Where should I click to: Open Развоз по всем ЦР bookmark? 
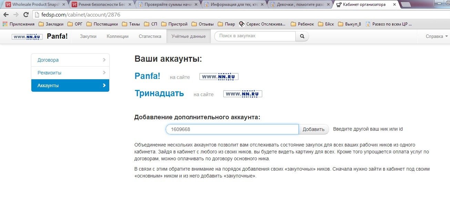coord(389,24)
